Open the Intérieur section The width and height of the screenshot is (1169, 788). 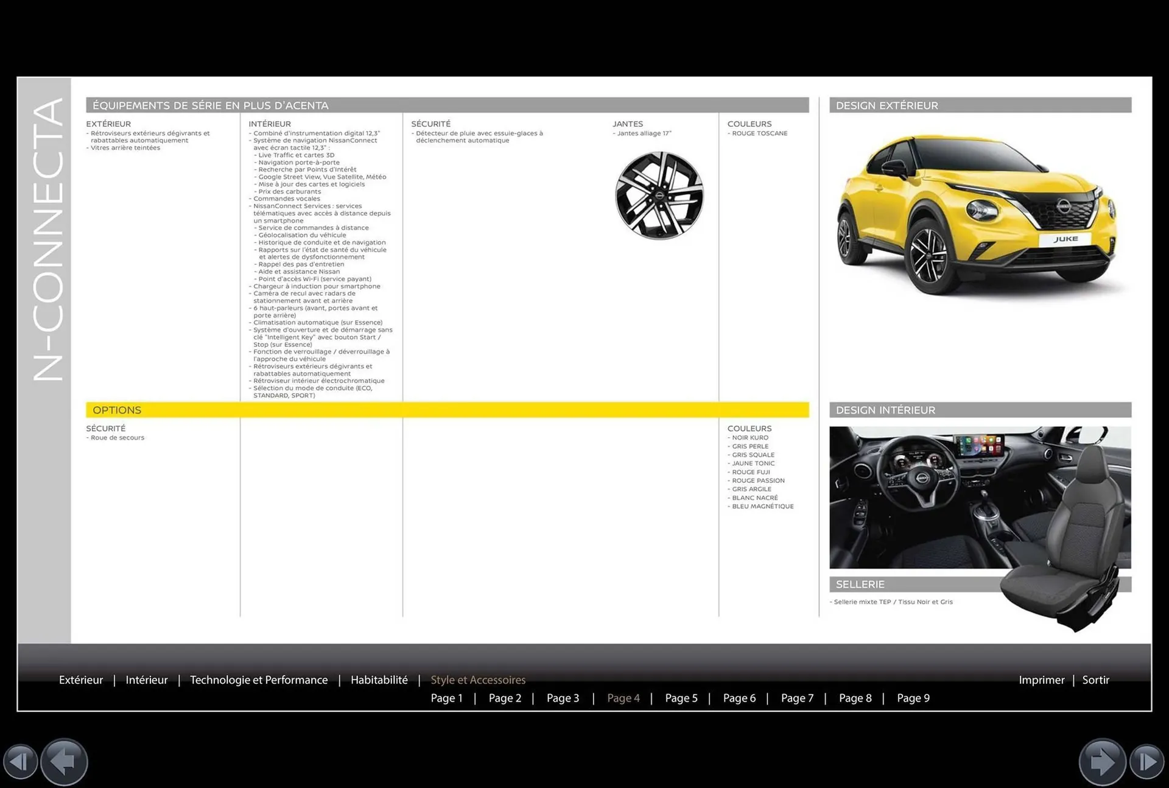tap(146, 680)
